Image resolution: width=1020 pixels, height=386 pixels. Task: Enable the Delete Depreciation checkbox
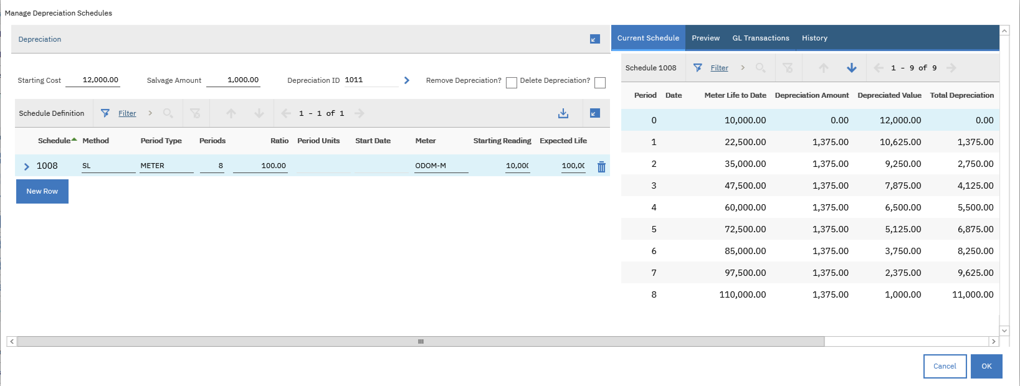(x=600, y=83)
